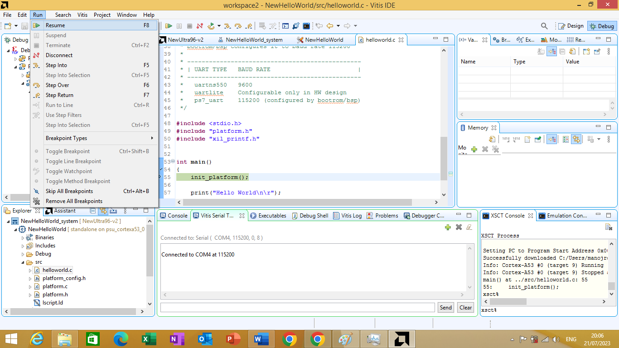Click the New Memory View icon in Memory panel

[x=527, y=139]
